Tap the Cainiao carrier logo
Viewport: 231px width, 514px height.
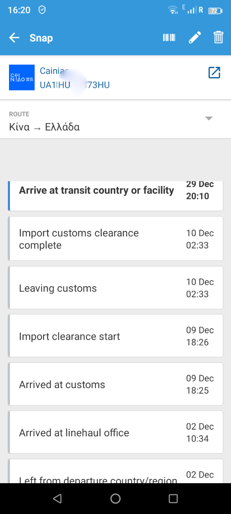point(22,78)
